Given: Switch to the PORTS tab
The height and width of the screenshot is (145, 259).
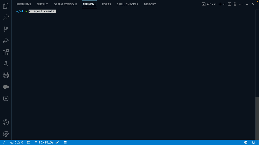Looking at the screenshot, I should point(106,4).
